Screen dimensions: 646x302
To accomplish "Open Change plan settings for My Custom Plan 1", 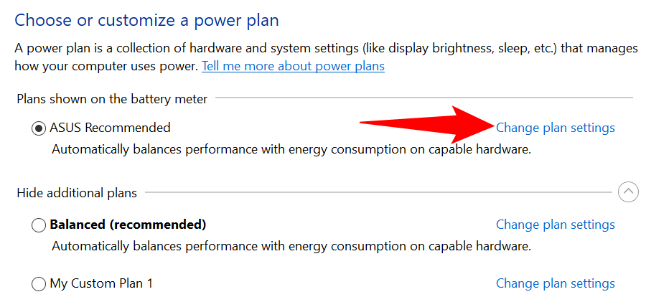I will (555, 283).
